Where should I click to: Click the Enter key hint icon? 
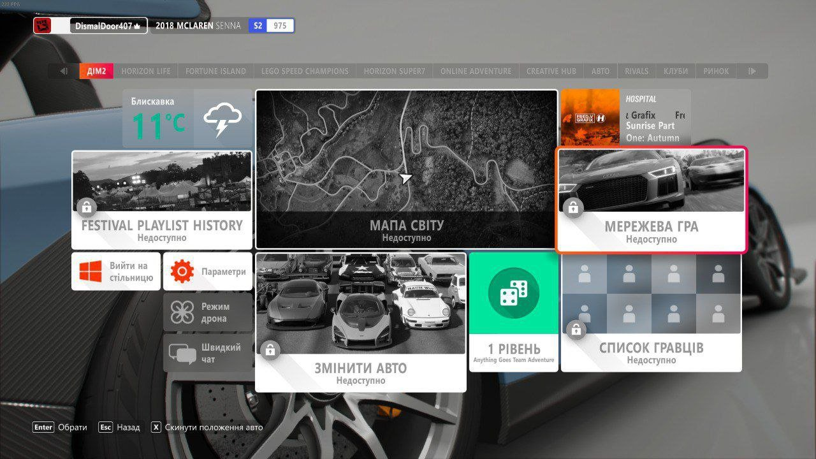(43, 427)
